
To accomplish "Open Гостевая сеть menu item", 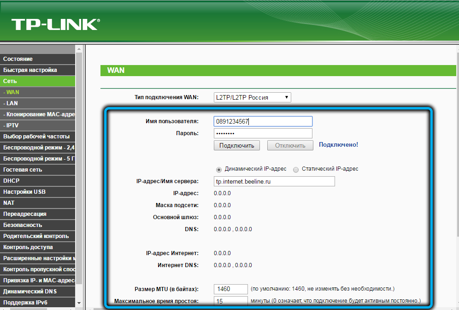I will click(37, 170).
